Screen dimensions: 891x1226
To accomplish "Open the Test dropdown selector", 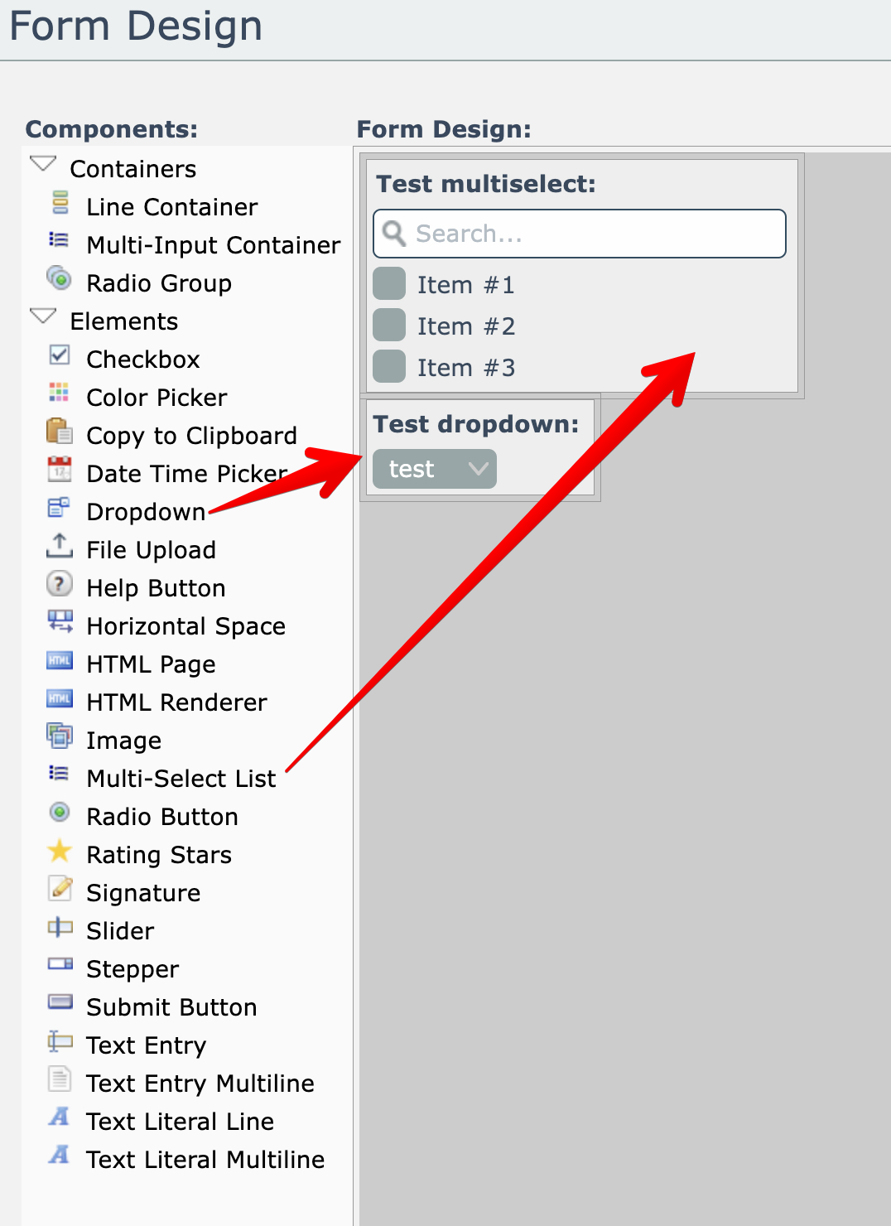I will pyautogui.click(x=435, y=469).
